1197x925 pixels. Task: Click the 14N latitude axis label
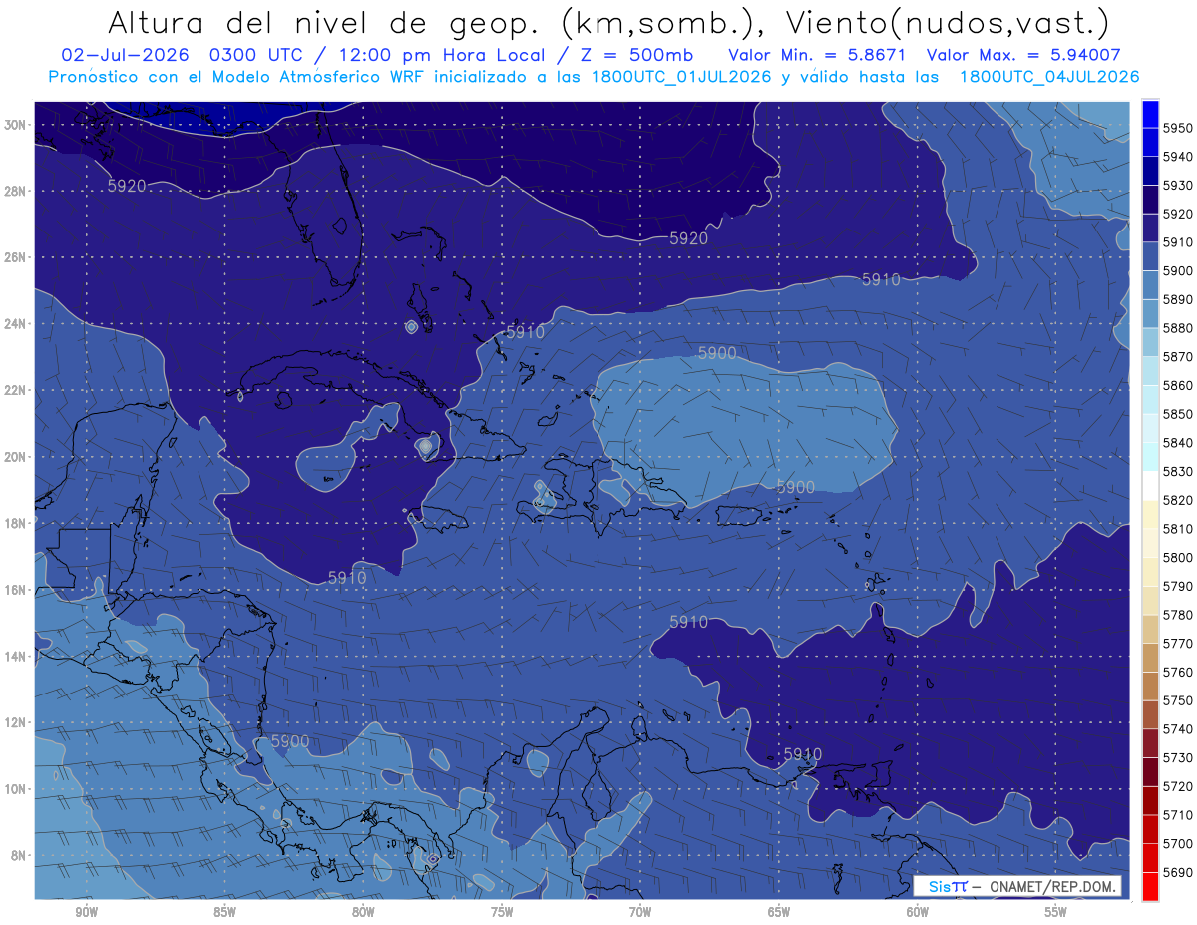coord(14,656)
